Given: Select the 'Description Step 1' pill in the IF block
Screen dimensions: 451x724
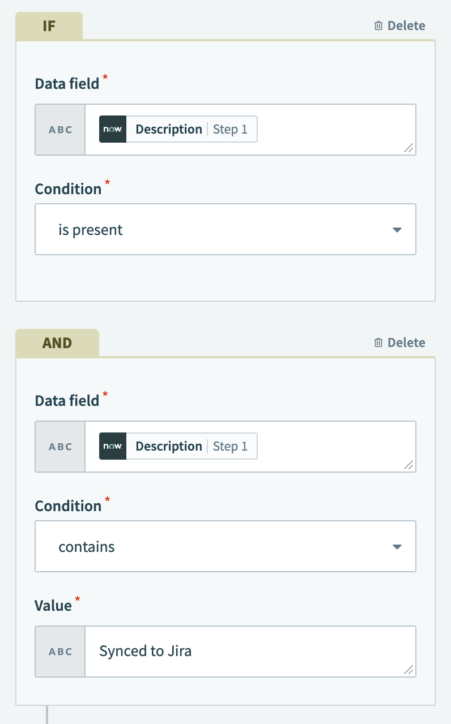Looking at the screenshot, I should pyautogui.click(x=177, y=129).
